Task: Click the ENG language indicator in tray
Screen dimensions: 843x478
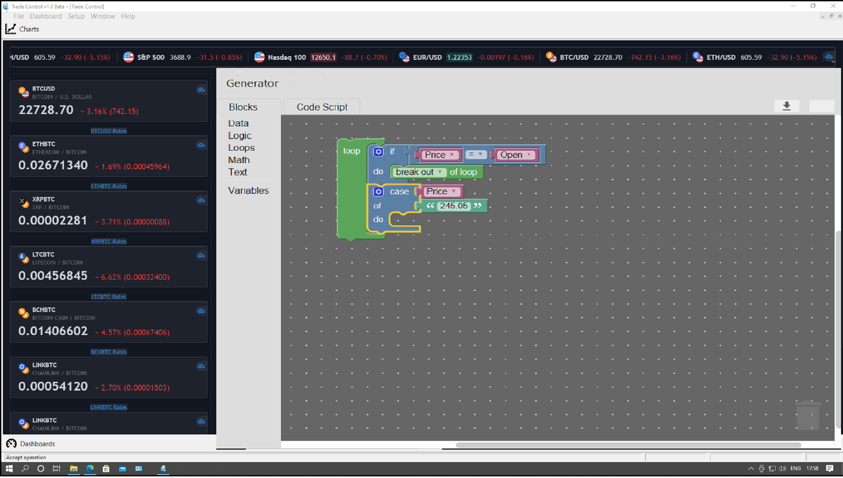Action: 796,469
